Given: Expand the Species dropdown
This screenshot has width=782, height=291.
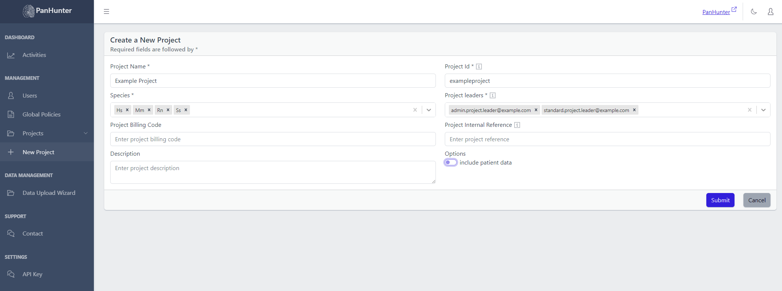Looking at the screenshot, I should [x=429, y=110].
